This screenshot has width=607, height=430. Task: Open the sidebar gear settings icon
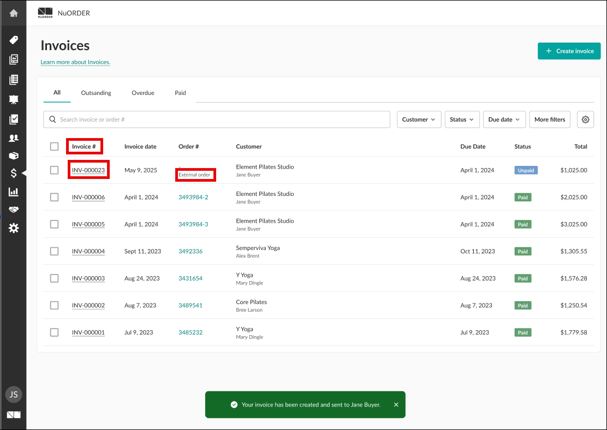pos(14,228)
